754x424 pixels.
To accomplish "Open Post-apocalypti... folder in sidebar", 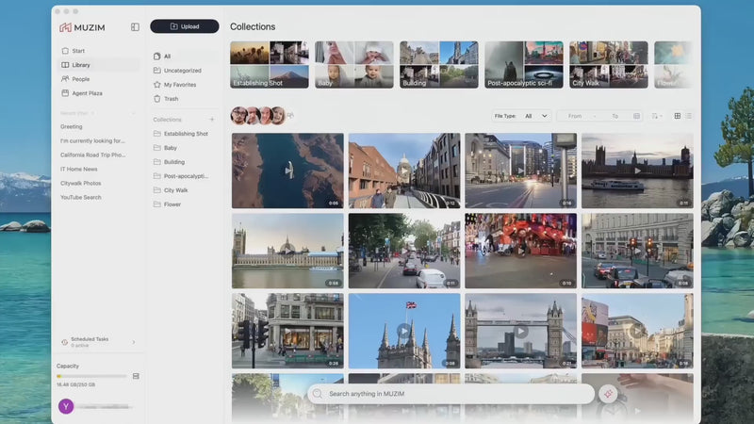I will pos(186,176).
